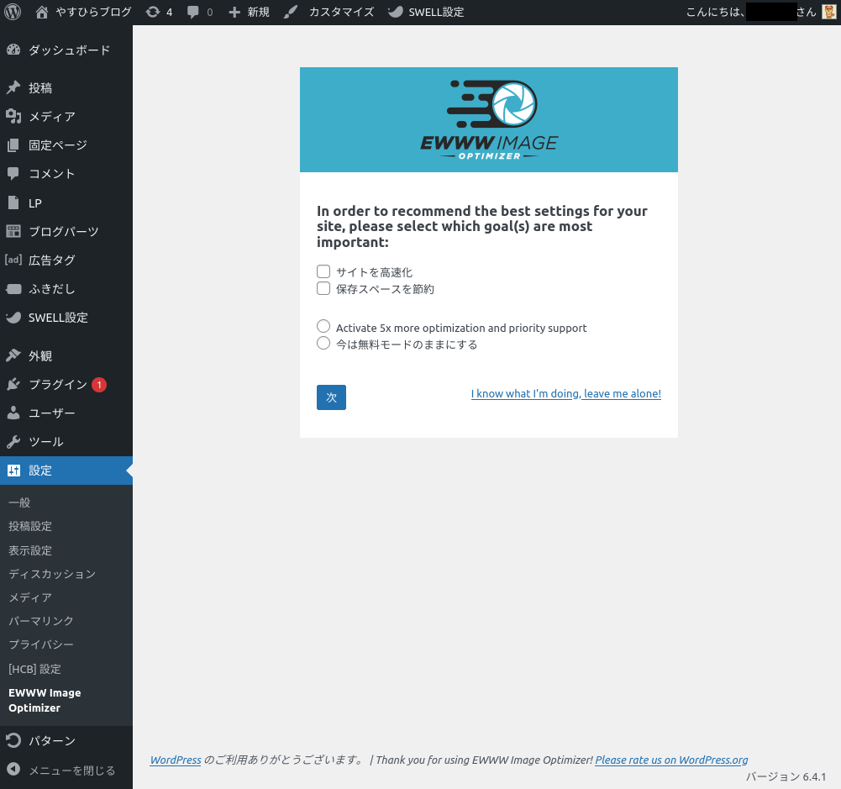This screenshot has height=789, width=841.
Task: Click 'I know what I'm doing' link
Action: tap(565, 393)
